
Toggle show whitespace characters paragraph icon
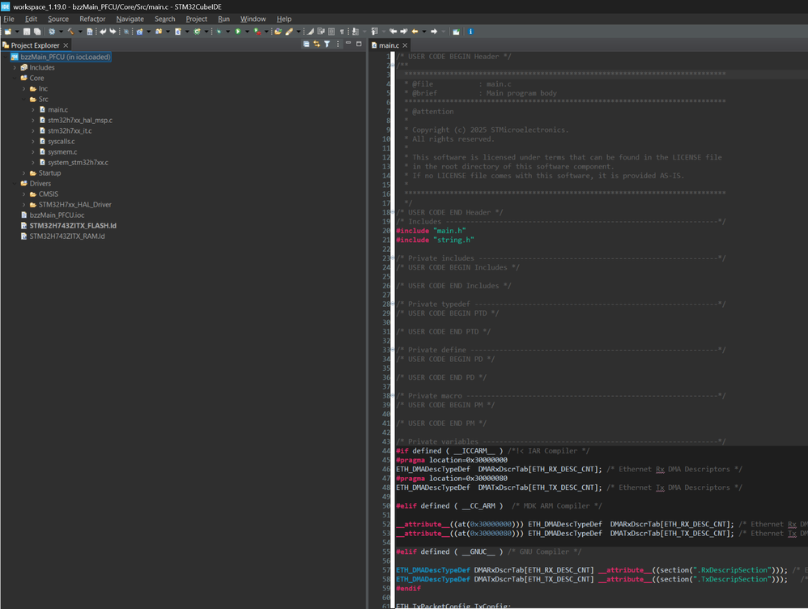pyautogui.click(x=341, y=32)
